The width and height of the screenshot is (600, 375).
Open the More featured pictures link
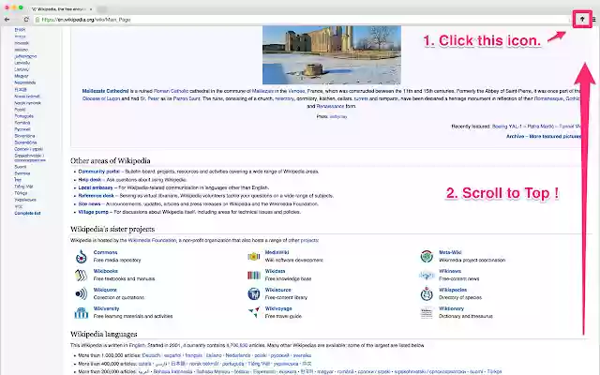click(555, 136)
